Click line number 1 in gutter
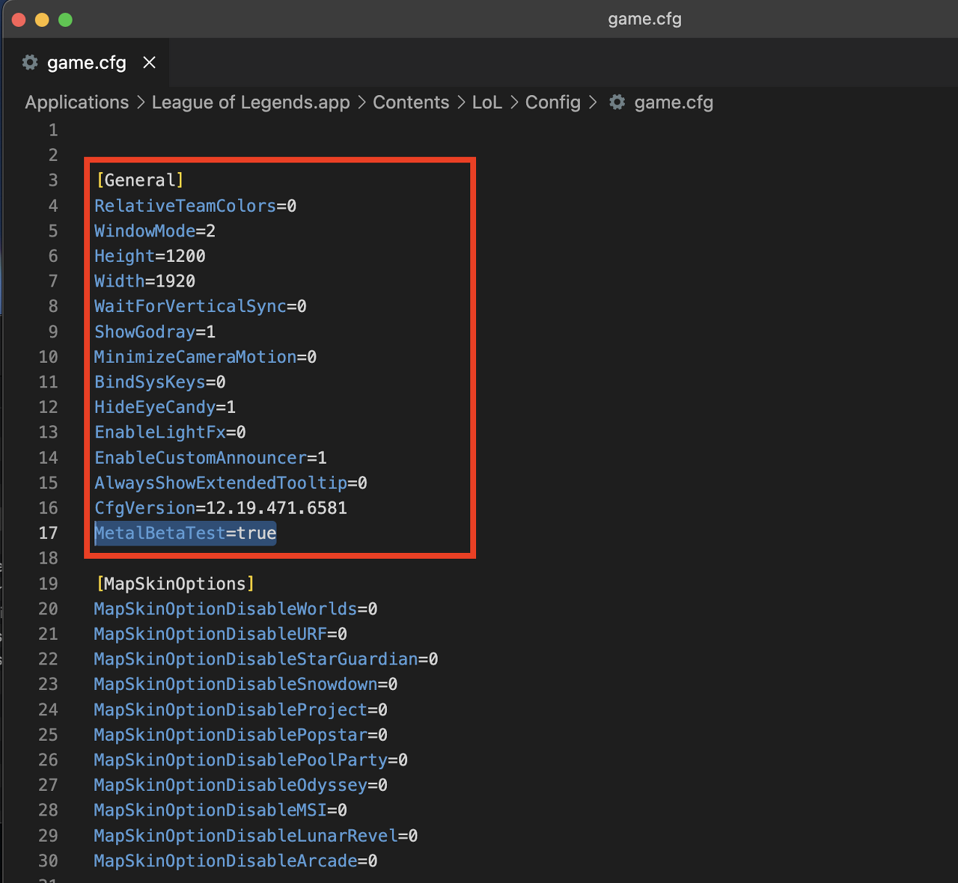Viewport: 958px width, 883px height. [53, 130]
